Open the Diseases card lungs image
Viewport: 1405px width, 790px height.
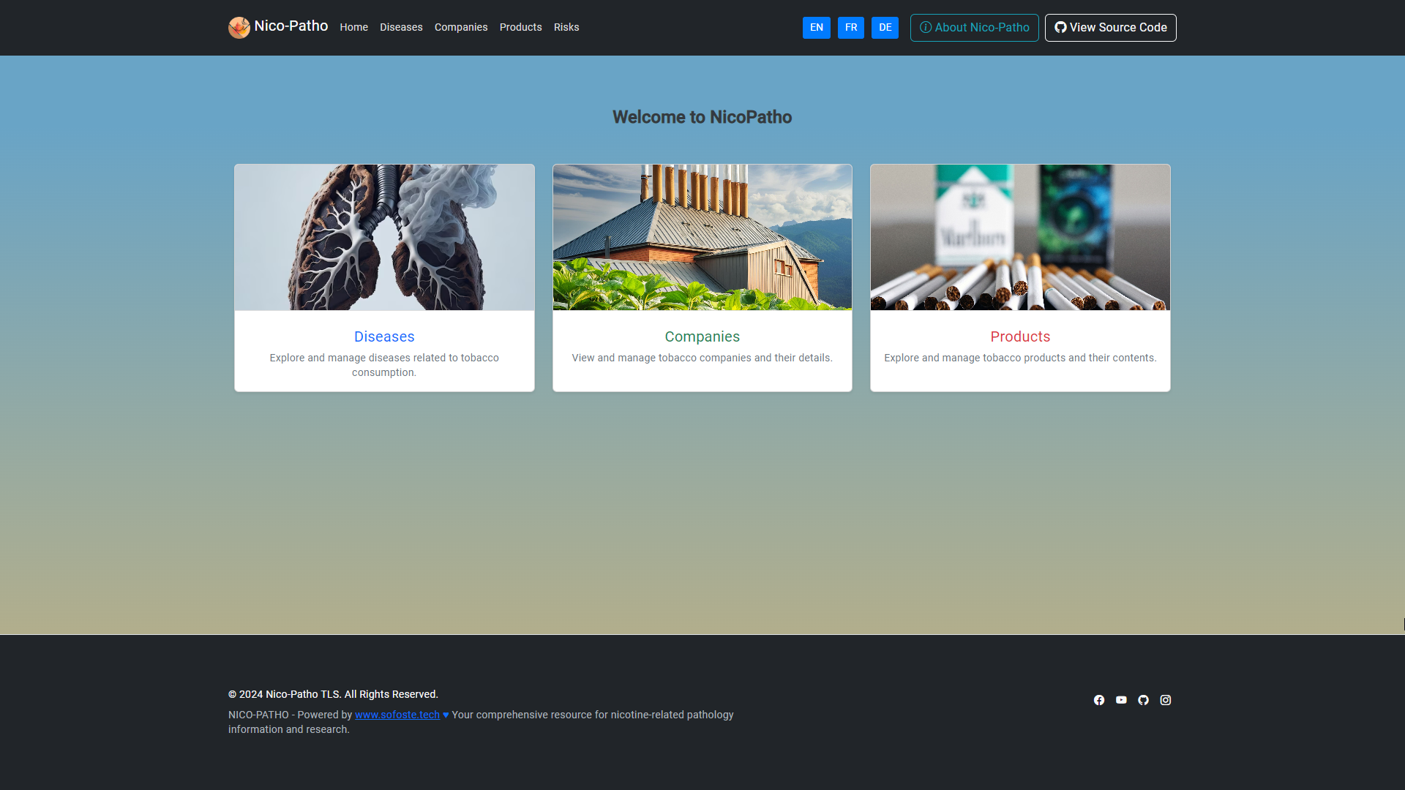384,237
